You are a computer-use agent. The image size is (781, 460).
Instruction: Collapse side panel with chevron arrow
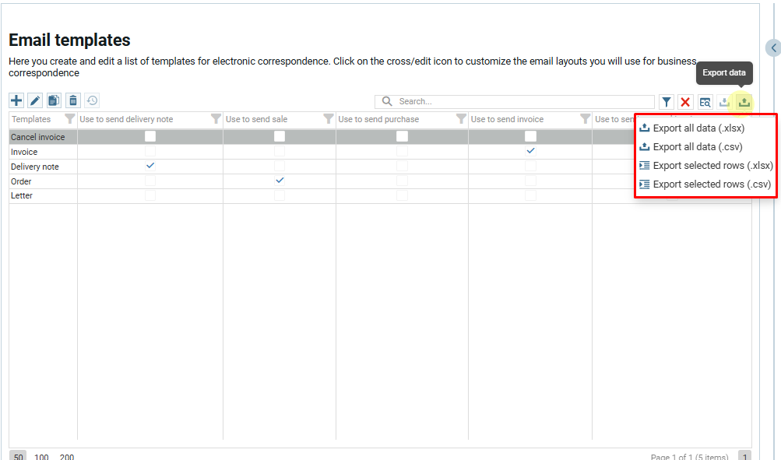[x=773, y=48]
